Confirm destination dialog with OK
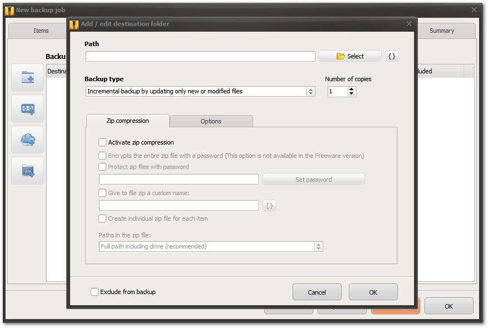The height and width of the screenshot is (328, 488). click(x=373, y=292)
